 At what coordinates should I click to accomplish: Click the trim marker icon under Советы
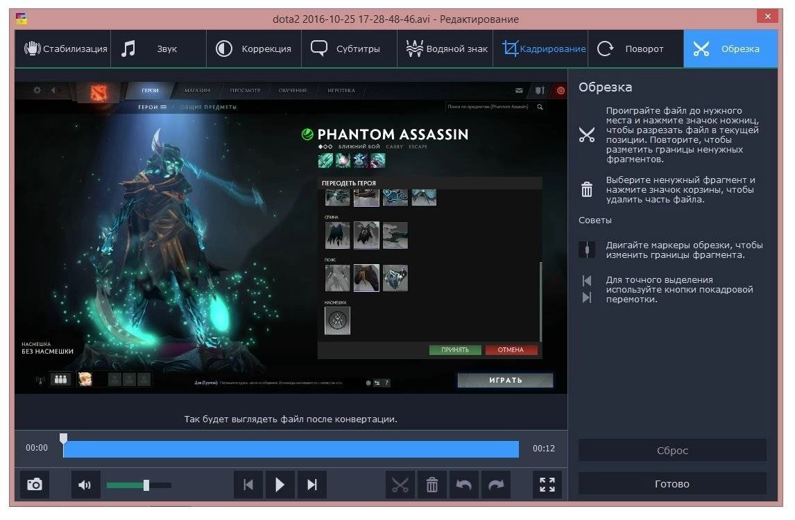click(587, 250)
